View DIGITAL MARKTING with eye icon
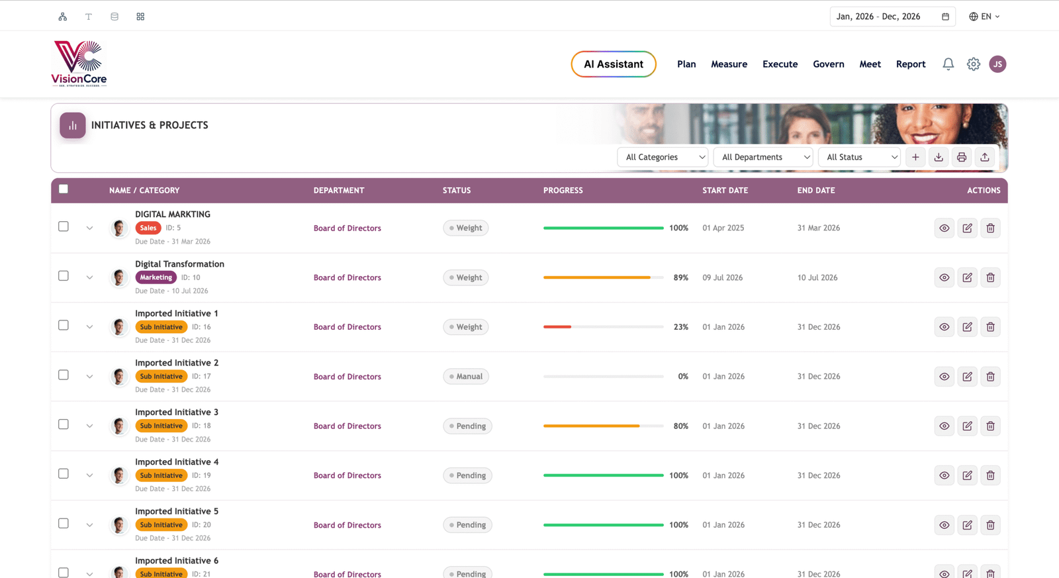 click(x=944, y=228)
